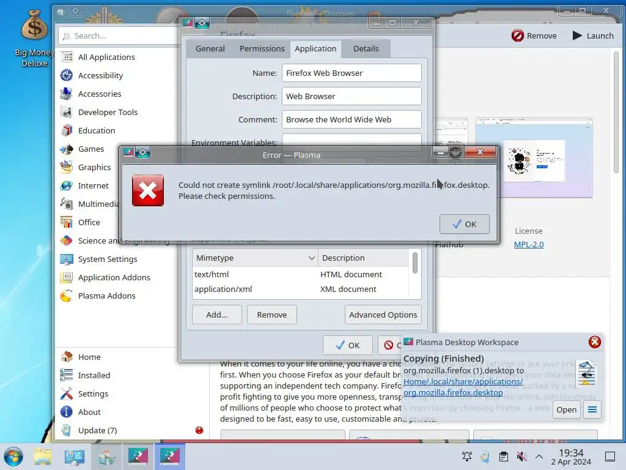Switch to the Details tab
Viewport: 626px width, 470px height.
coord(366,49)
